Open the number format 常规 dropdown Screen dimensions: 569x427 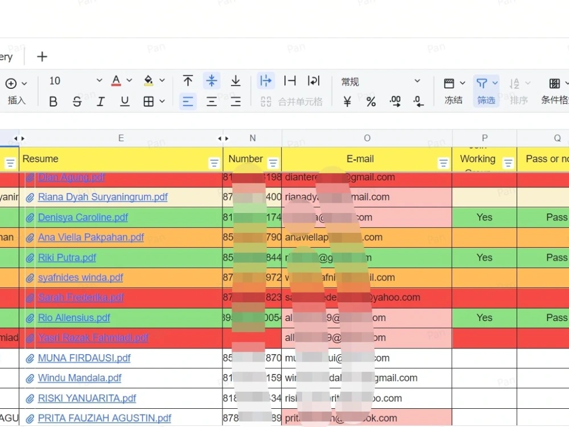click(x=381, y=81)
